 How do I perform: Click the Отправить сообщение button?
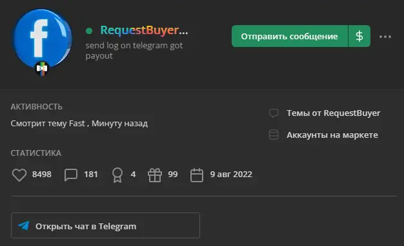coord(290,36)
